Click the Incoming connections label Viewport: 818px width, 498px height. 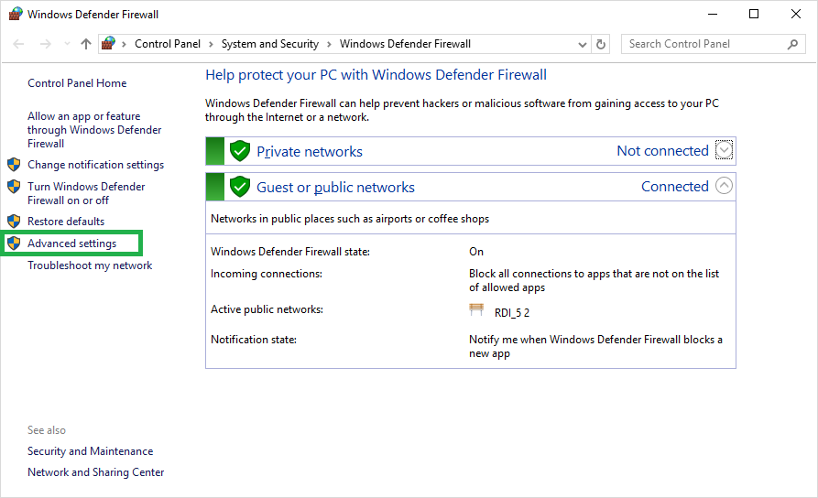[x=266, y=274]
